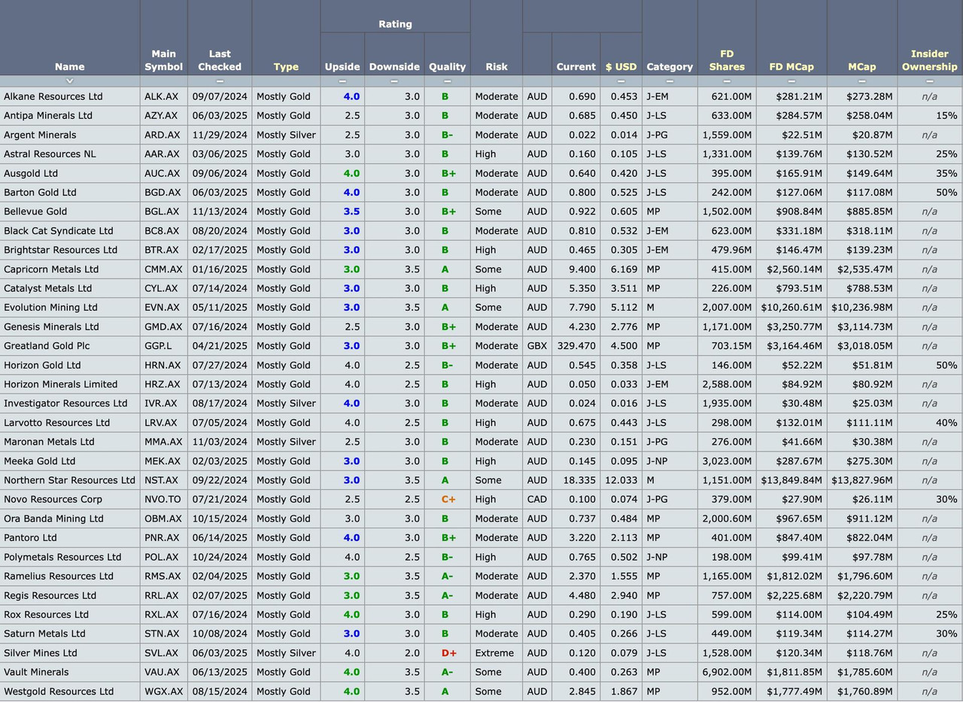Click Horizon Minerals Limited name

pyautogui.click(x=61, y=384)
